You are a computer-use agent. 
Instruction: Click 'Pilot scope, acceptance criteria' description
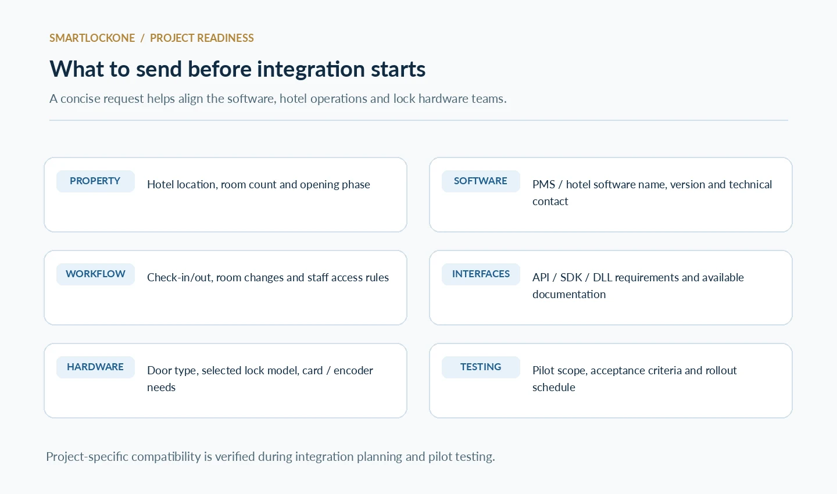point(635,379)
